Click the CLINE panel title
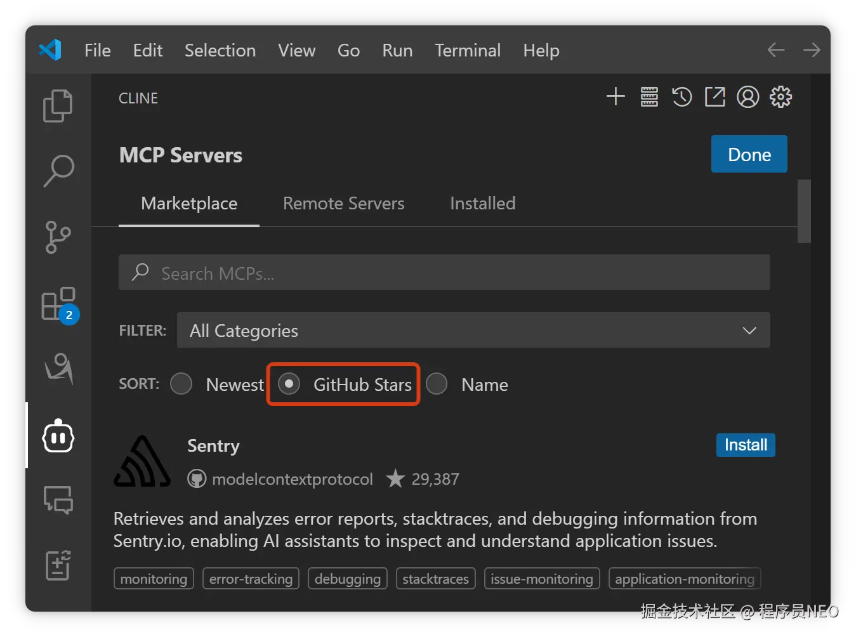This screenshot has height=637, width=856. (138, 98)
